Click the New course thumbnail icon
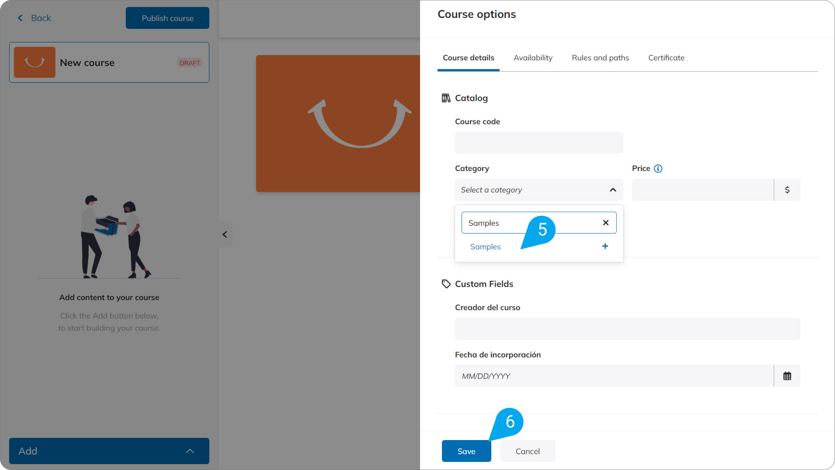835x470 pixels. tap(35, 62)
